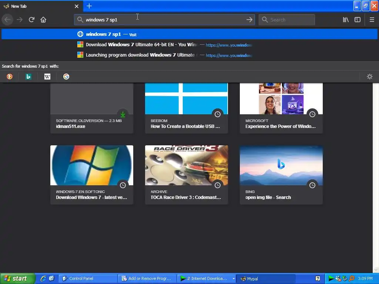Image resolution: width=379 pixels, height=284 pixels.
Task: Click second quick launch icon beside Internet Explorer
Action: [51, 278]
